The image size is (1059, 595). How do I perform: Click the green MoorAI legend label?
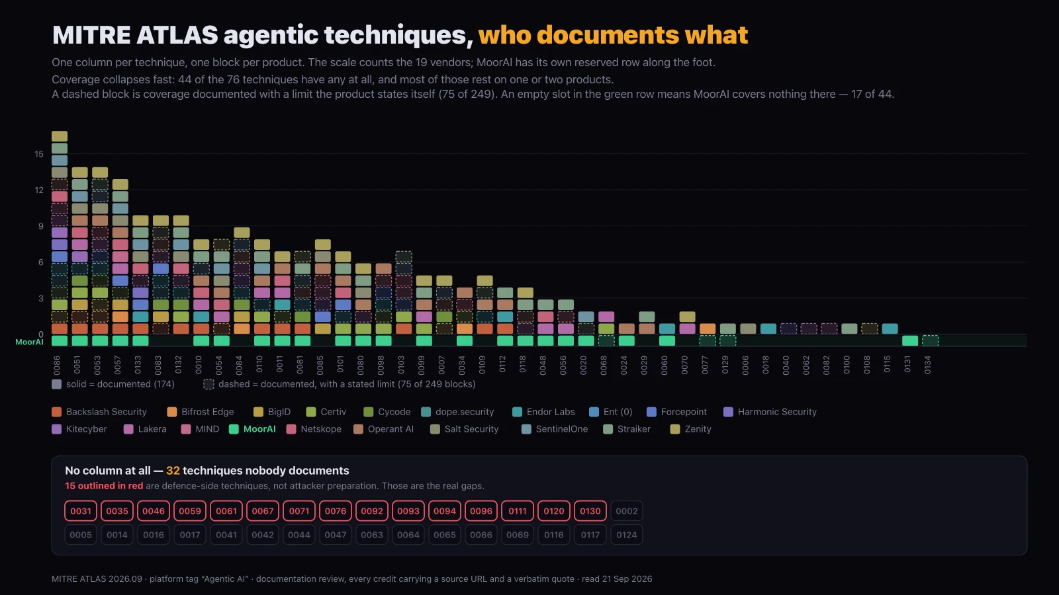click(x=259, y=429)
